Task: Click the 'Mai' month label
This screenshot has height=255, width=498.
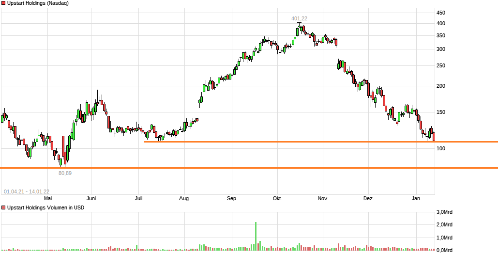Action: tap(48, 199)
